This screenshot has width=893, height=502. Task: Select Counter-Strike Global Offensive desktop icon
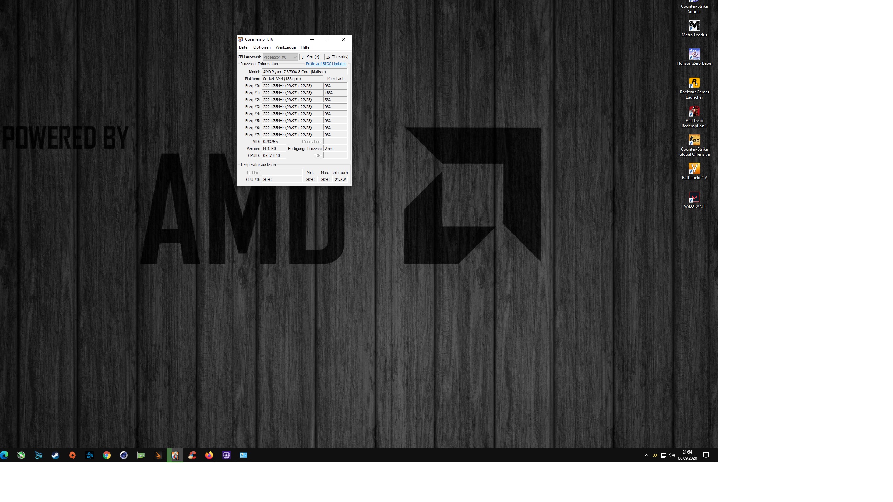coord(694,145)
